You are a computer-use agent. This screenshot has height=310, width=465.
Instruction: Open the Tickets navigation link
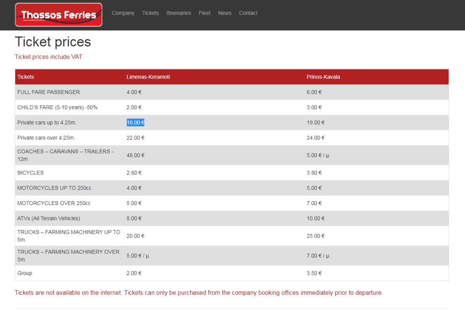[x=150, y=13]
